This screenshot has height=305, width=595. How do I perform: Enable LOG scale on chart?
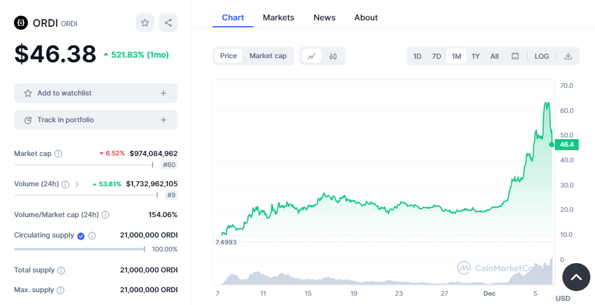pyautogui.click(x=541, y=56)
